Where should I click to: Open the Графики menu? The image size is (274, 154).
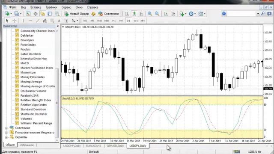coord(51,7)
